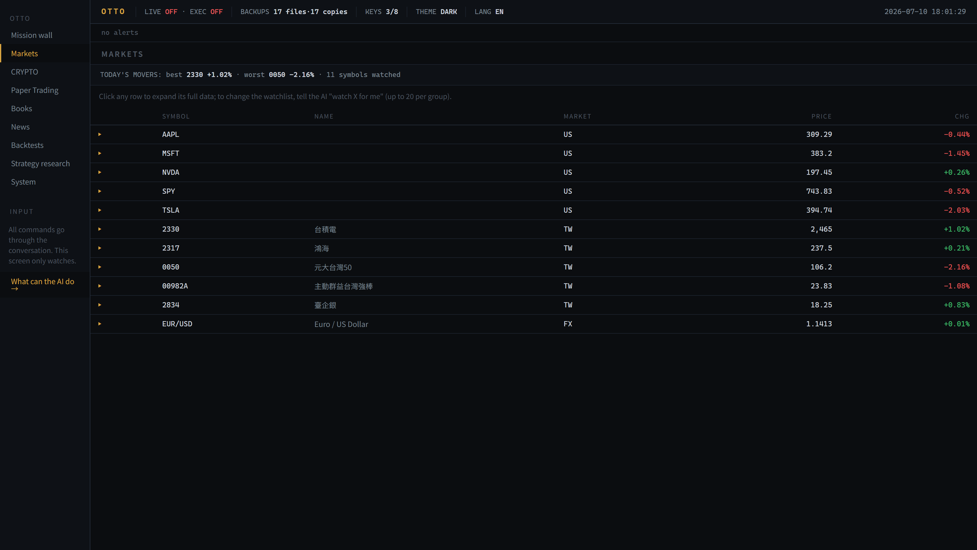The image size is (977, 550).
Task: Click the date and time display
Action: click(x=925, y=12)
